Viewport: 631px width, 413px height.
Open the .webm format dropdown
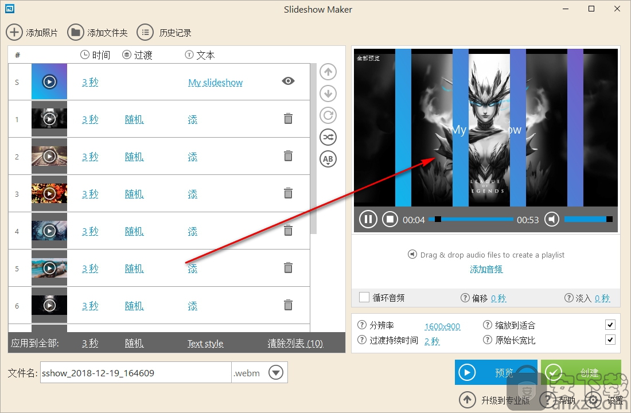[276, 373]
